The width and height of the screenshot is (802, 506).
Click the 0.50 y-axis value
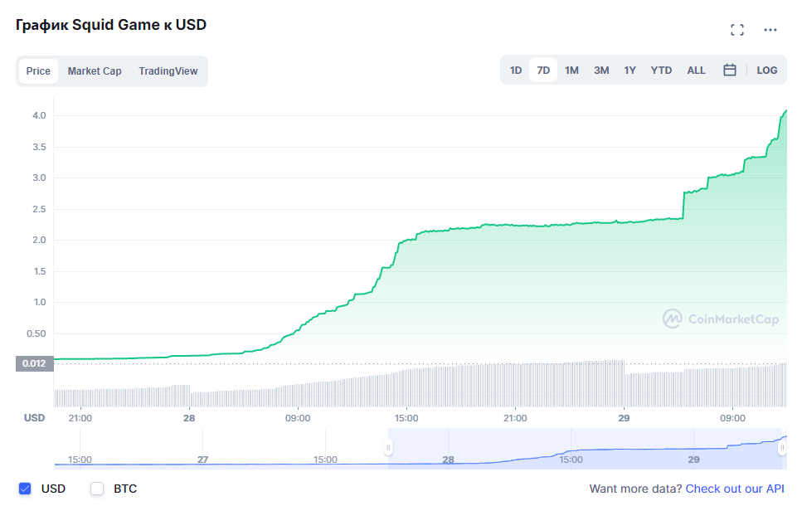point(36,333)
